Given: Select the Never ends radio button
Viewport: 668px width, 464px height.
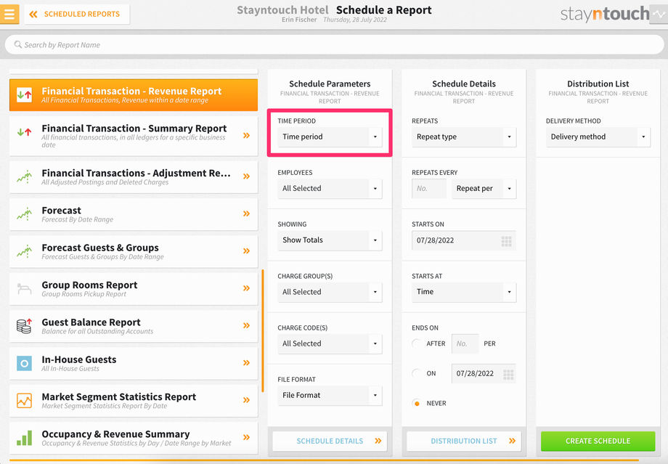Looking at the screenshot, I should point(417,403).
